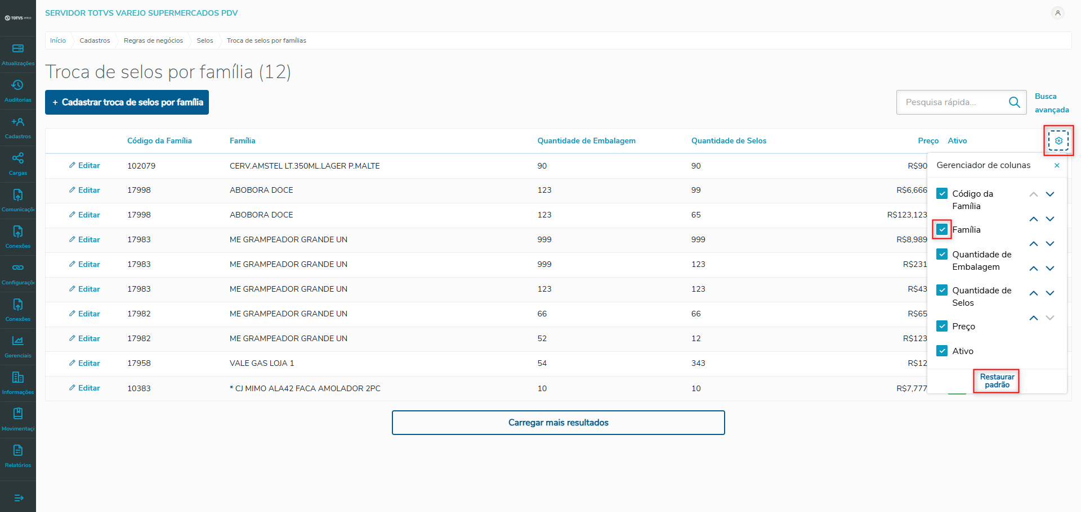1081x512 pixels.
Task: Toggle the Ativo column checkbox
Action: point(942,351)
